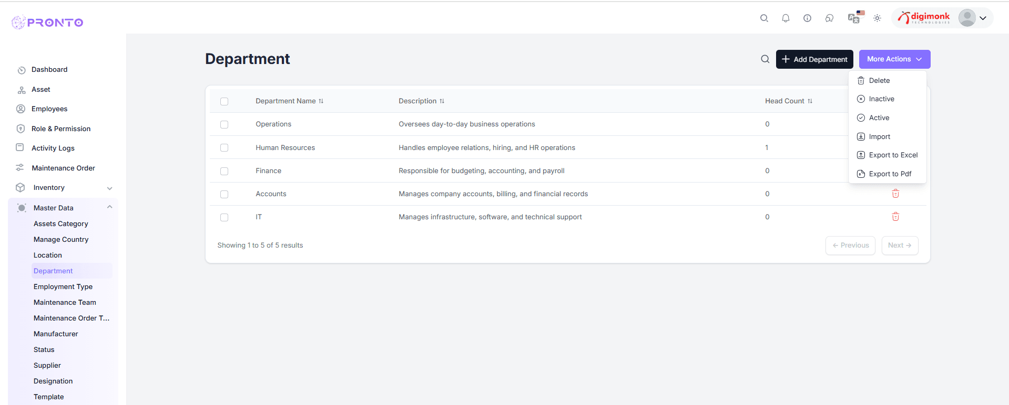Click the More Actions dropdown button
Viewport: 1009px width, 405px height.
(894, 59)
